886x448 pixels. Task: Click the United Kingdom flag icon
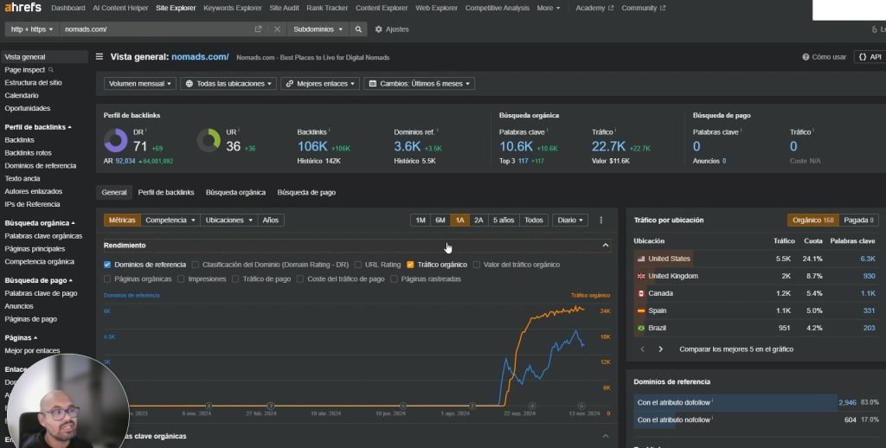[641, 276]
